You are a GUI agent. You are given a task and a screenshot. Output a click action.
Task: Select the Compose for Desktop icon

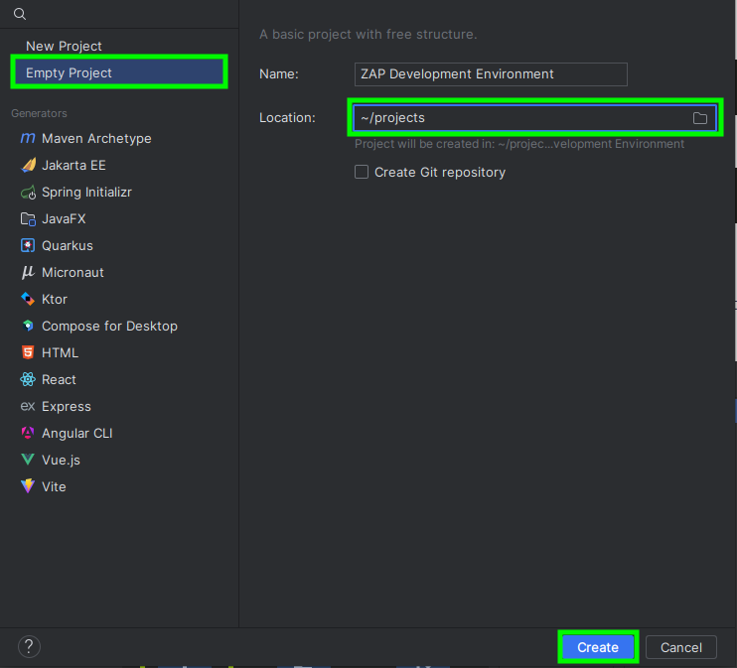28,326
